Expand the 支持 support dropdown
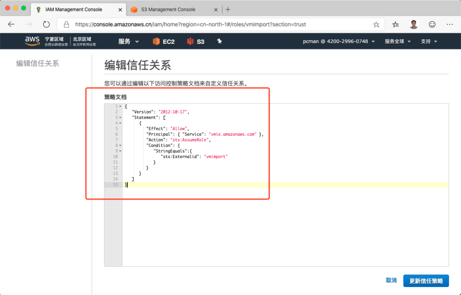Screen dimensions: 461x295 (x=429, y=41)
